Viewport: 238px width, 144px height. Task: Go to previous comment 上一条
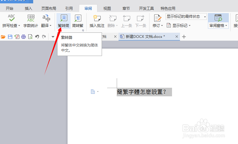tap(126, 21)
